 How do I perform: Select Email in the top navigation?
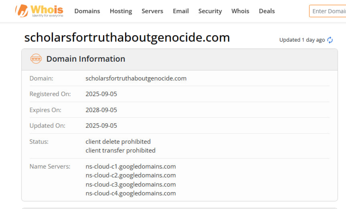(181, 11)
